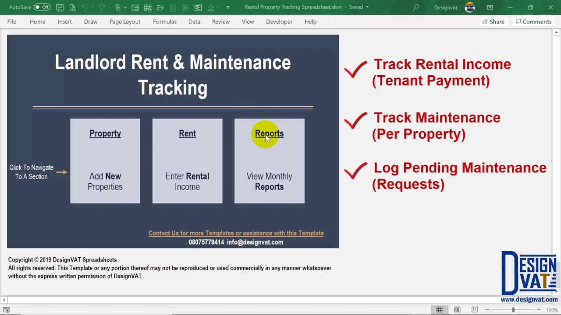Image resolution: width=561 pixels, height=315 pixels.
Task: Open the View ribbon tab
Action: coord(248,21)
